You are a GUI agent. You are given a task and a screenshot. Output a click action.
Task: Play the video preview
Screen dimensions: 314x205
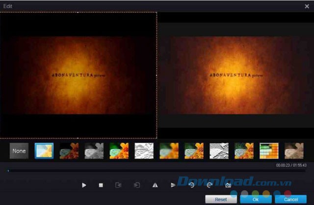[84, 185]
